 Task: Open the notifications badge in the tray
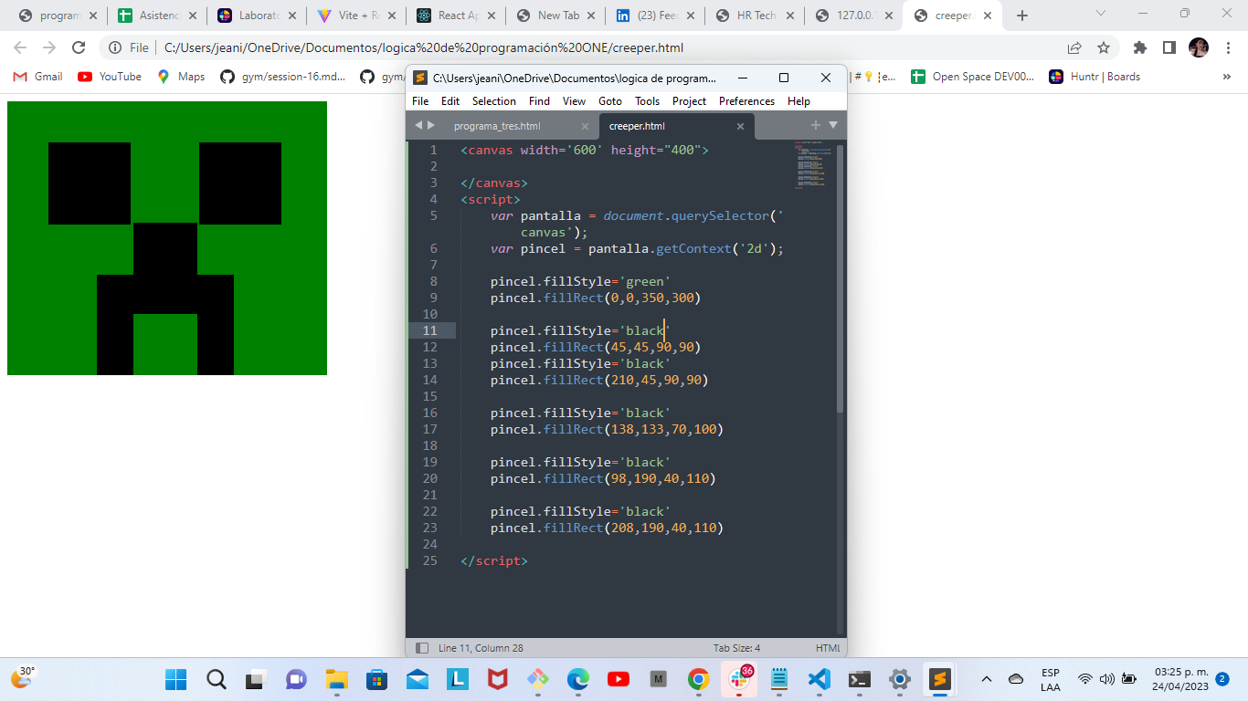[1222, 679]
